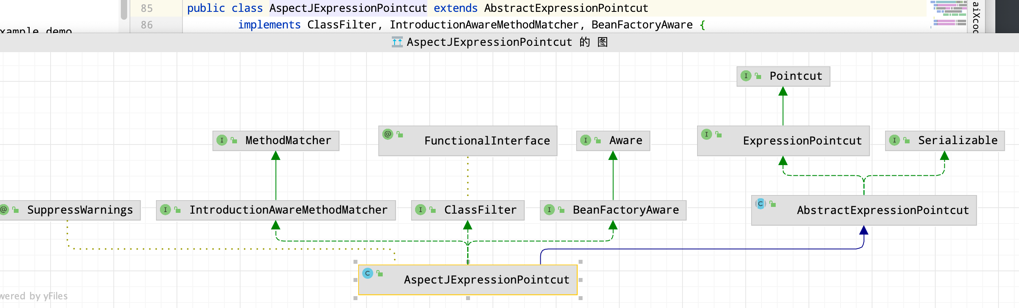The width and height of the screenshot is (1019, 308).
Task: Click the 'public' keyword on line 85
Action: click(x=206, y=8)
